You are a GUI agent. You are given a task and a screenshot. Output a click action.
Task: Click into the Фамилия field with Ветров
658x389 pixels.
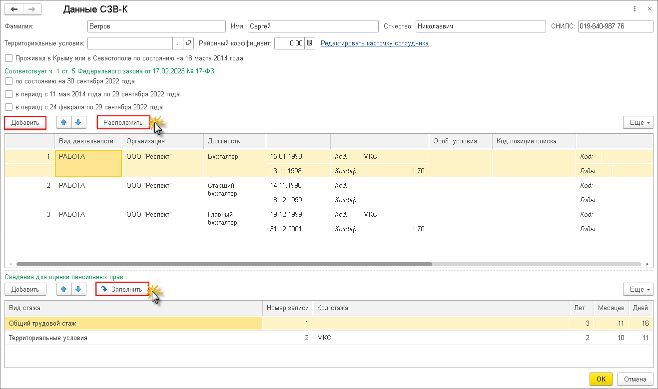[156, 26]
